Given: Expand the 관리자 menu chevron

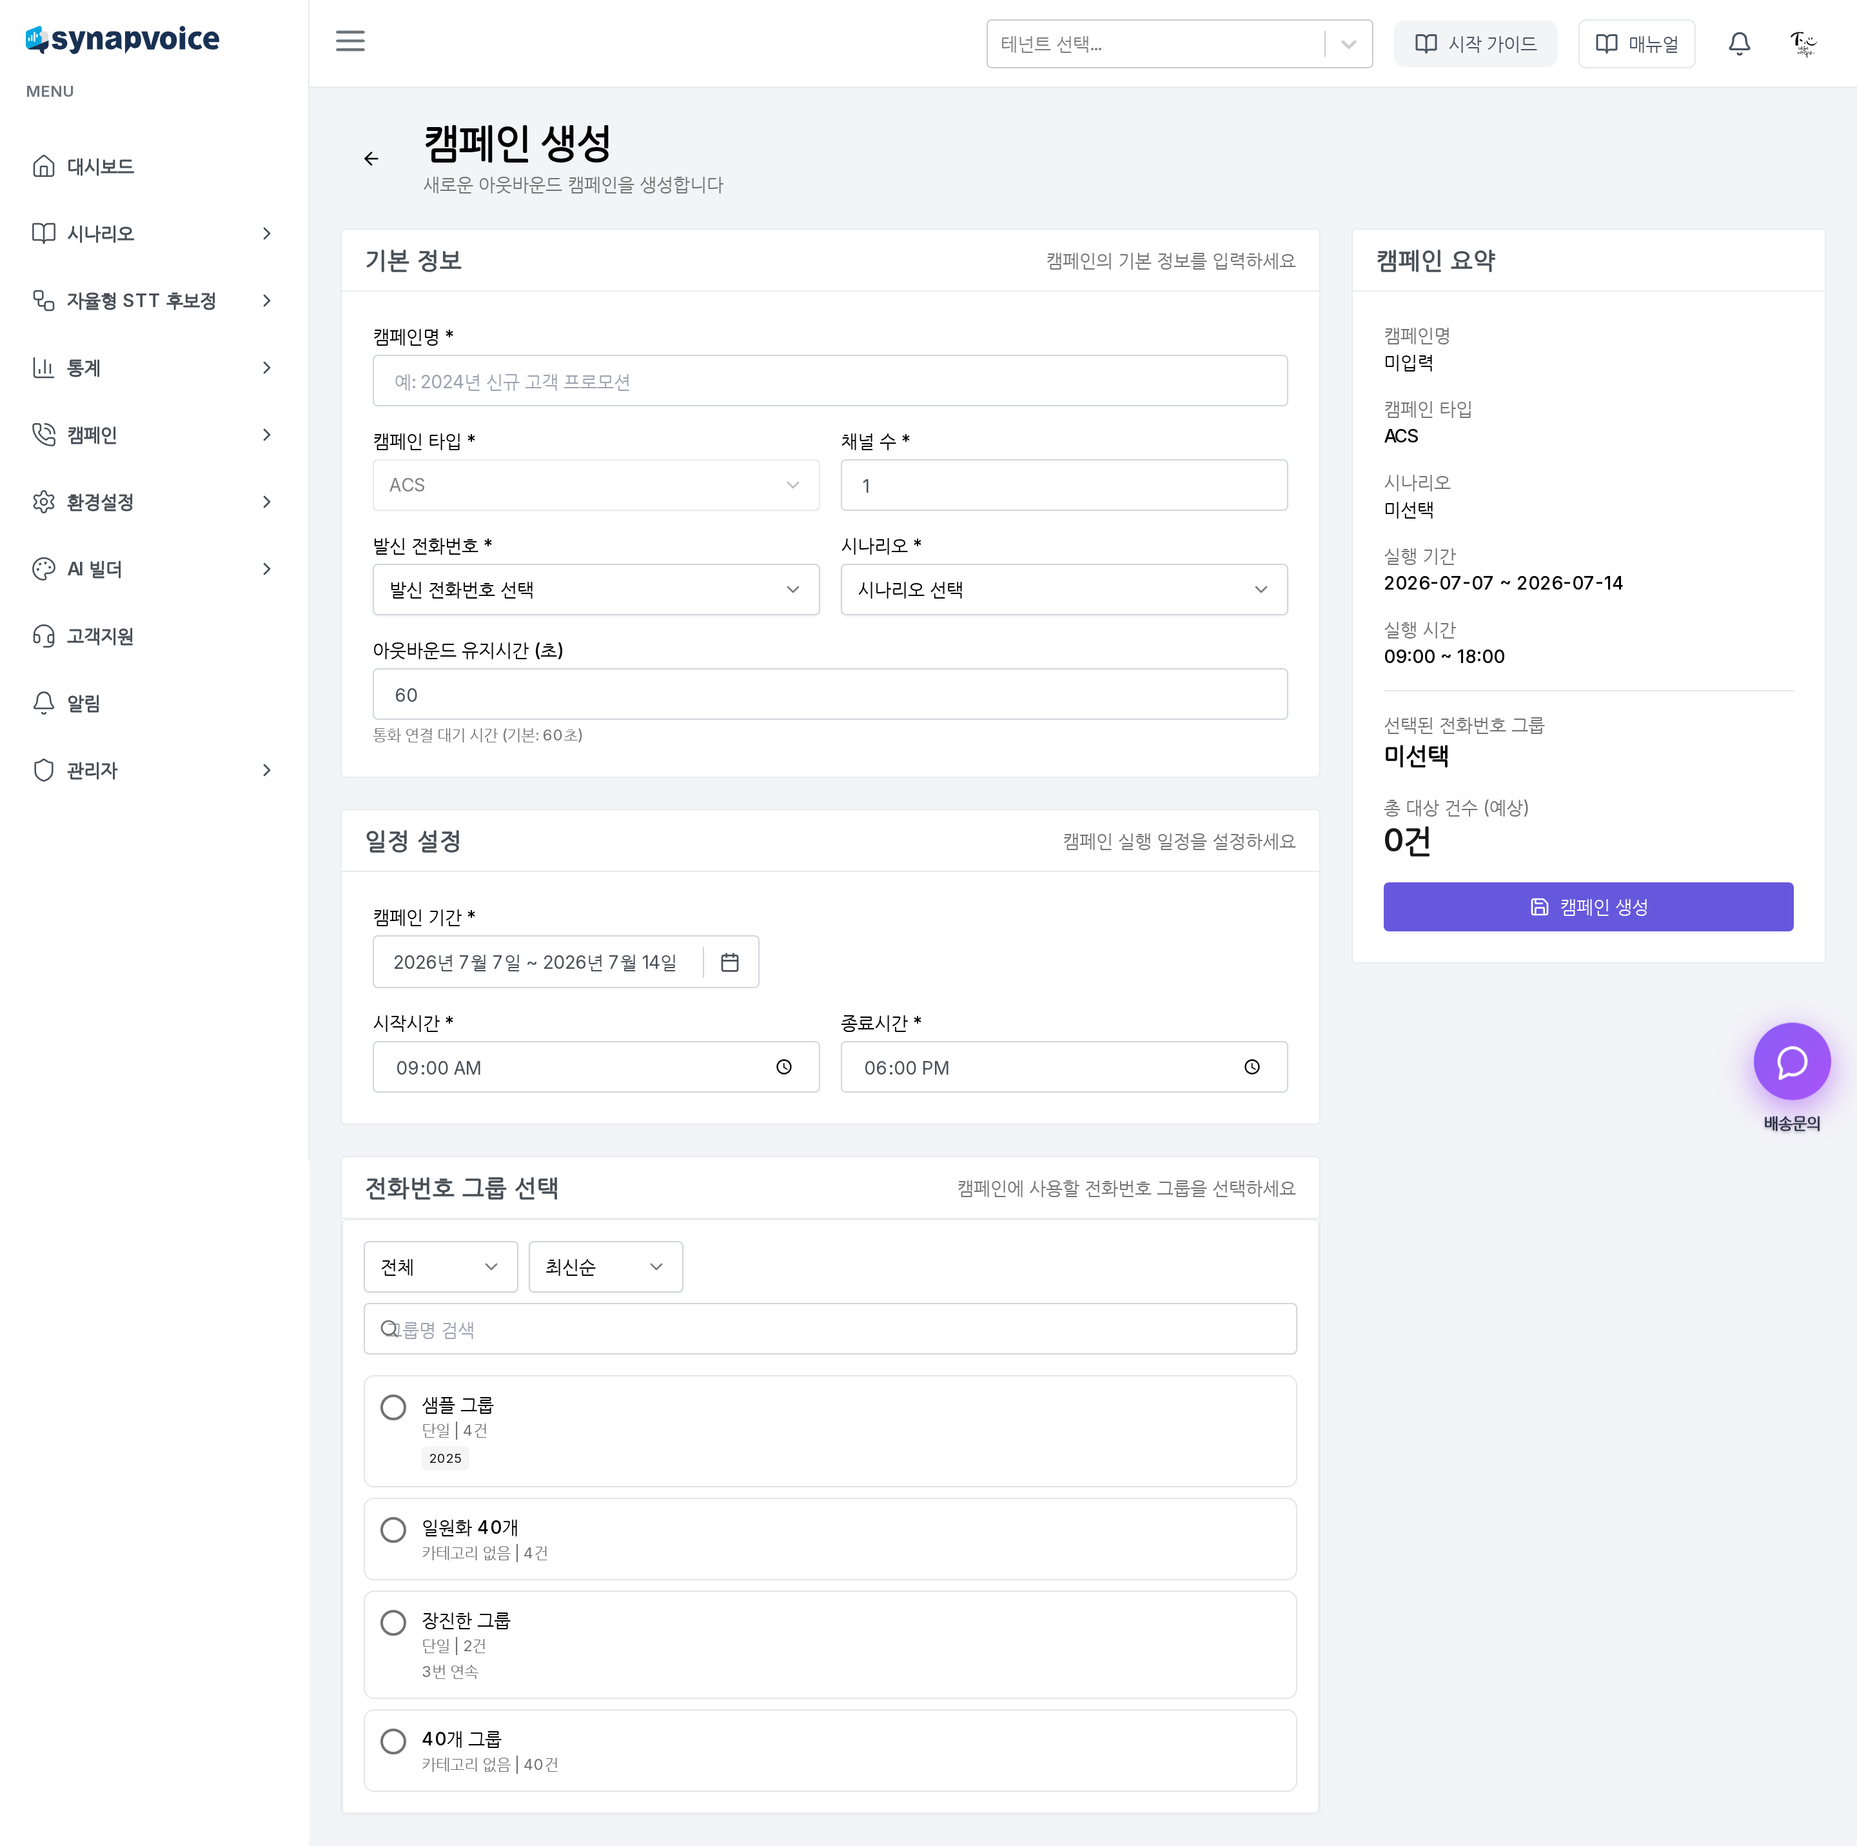Looking at the screenshot, I should [266, 770].
